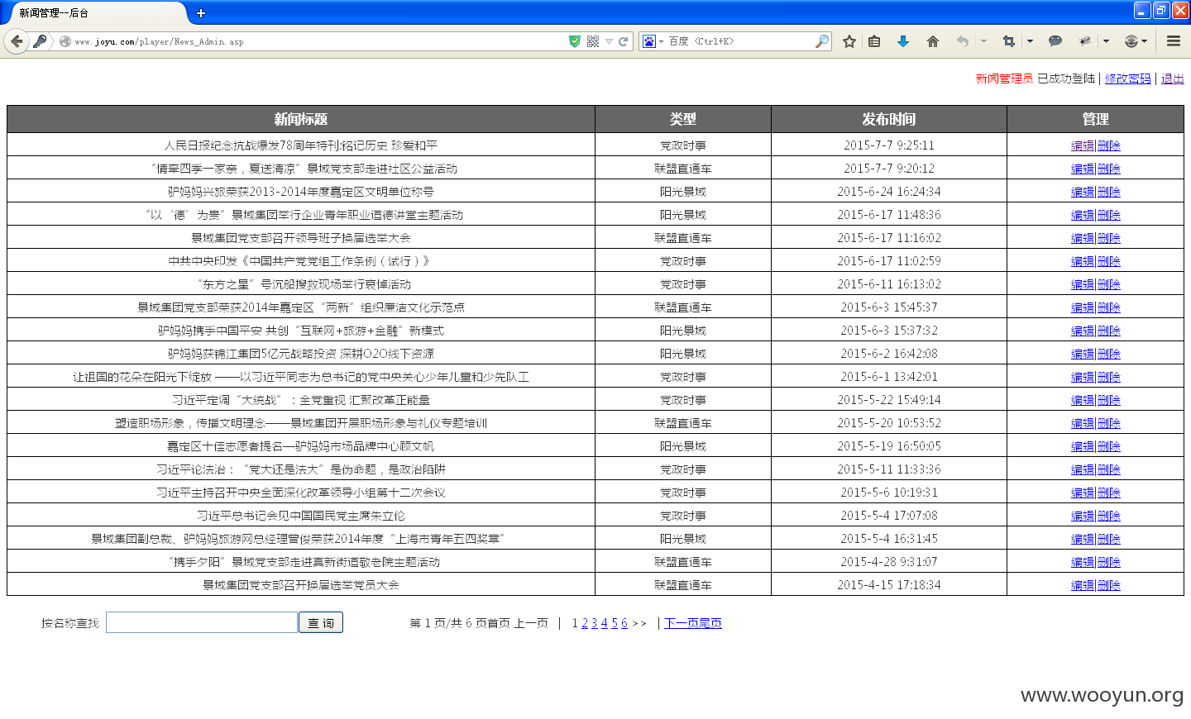This screenshot has height=719, width=1191.
Task: Click the 发布时间 column header
Action: point(889,119)
